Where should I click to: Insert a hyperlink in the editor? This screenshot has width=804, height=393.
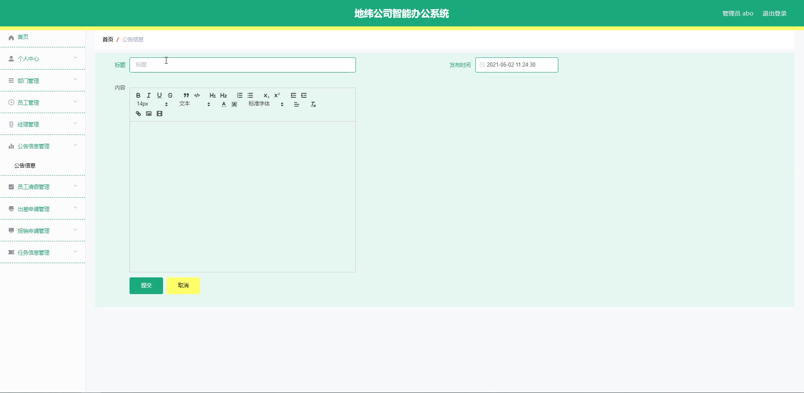(x=138, y=114)
